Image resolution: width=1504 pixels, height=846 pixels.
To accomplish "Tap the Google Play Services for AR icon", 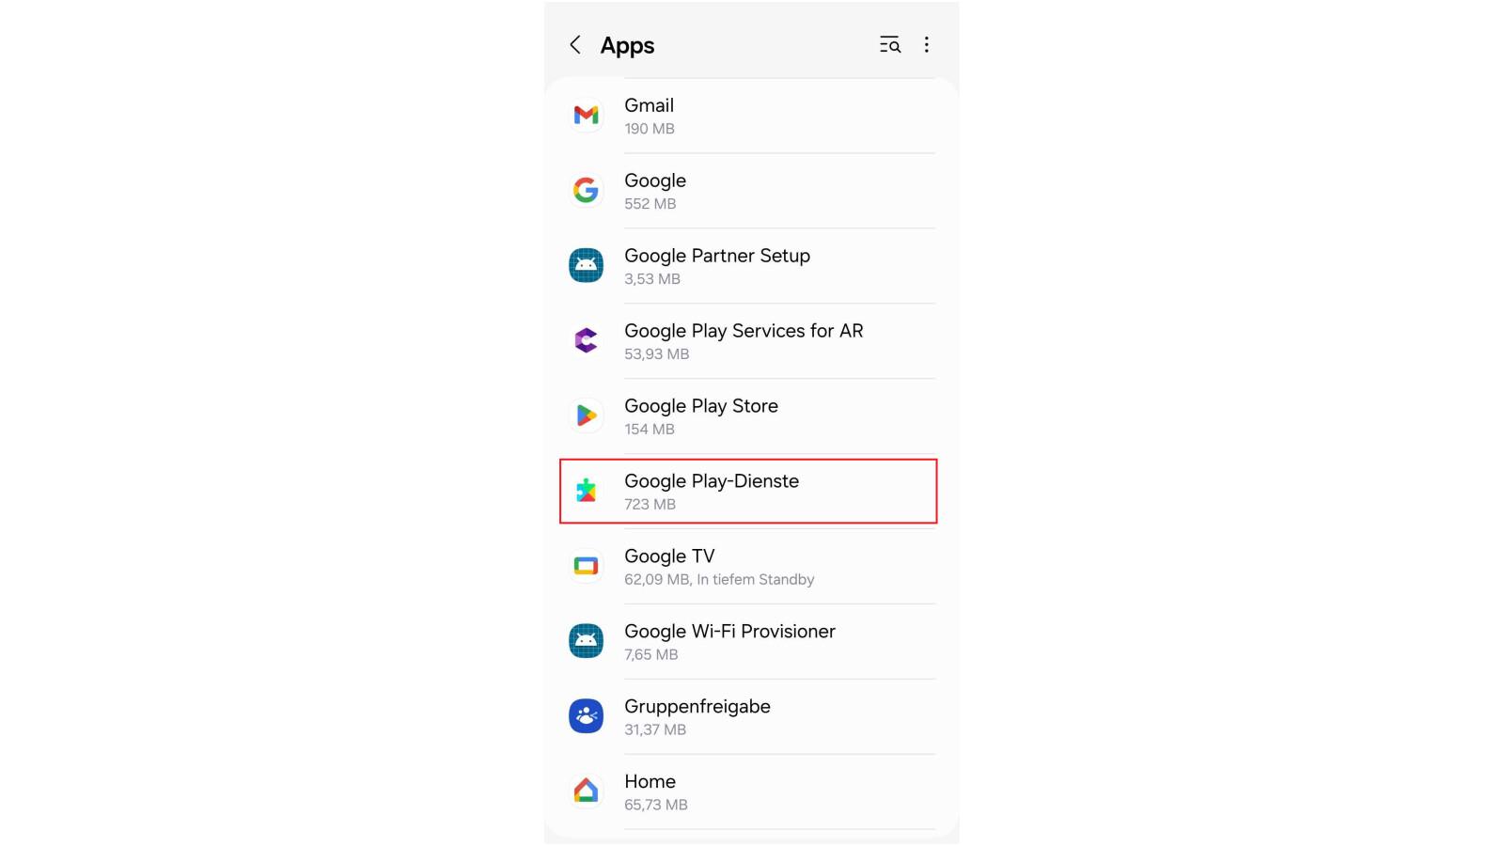I will [587, 340].
